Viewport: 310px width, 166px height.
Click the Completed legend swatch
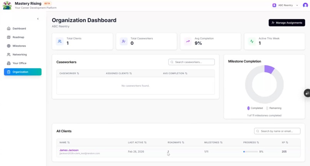click(x=248, y=108)
